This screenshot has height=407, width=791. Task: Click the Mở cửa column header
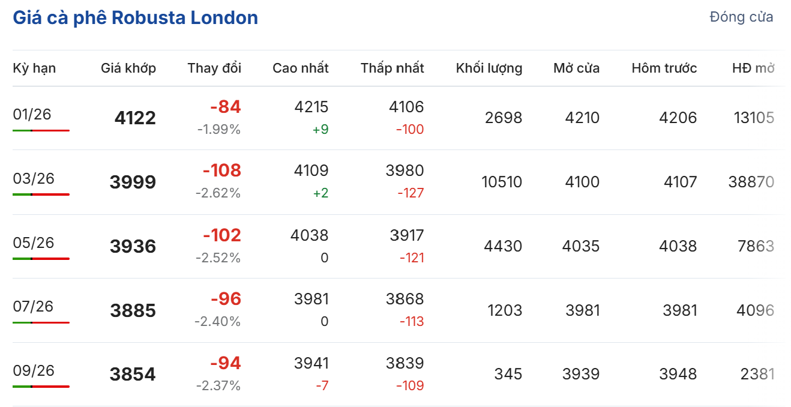coord(576,68)
